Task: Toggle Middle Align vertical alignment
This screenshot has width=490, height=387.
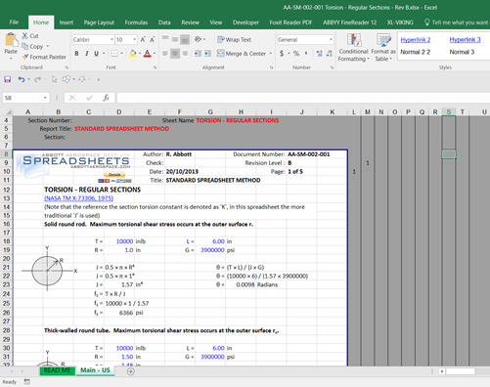Action: pos(175,39)
